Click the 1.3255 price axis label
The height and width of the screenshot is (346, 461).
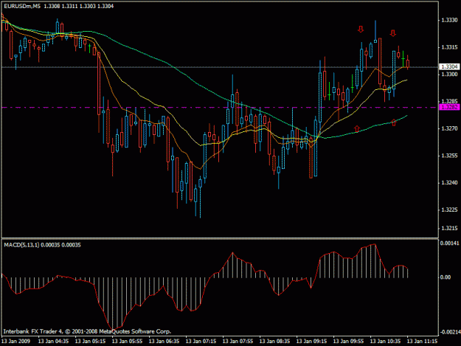[x=449, y=156]
